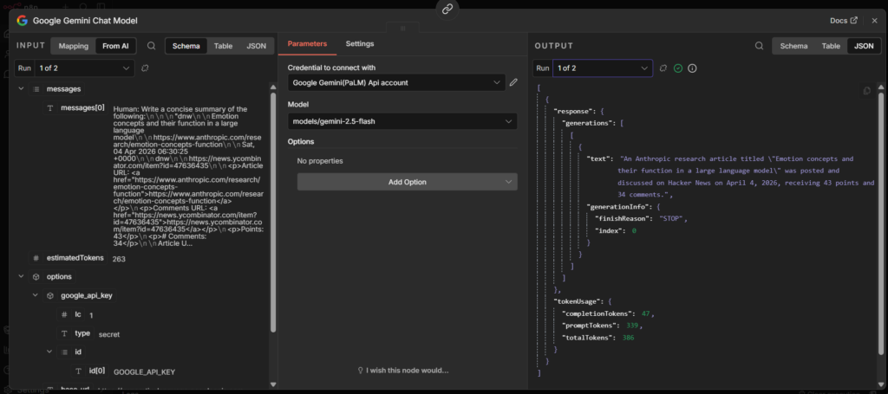Collapse the google_api_key tree node
Image resolution: width=888 pixels, height=394 pixels.
pyautogui.click(x=36, y=295)
